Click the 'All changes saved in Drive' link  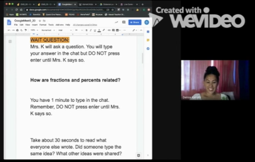85,25
